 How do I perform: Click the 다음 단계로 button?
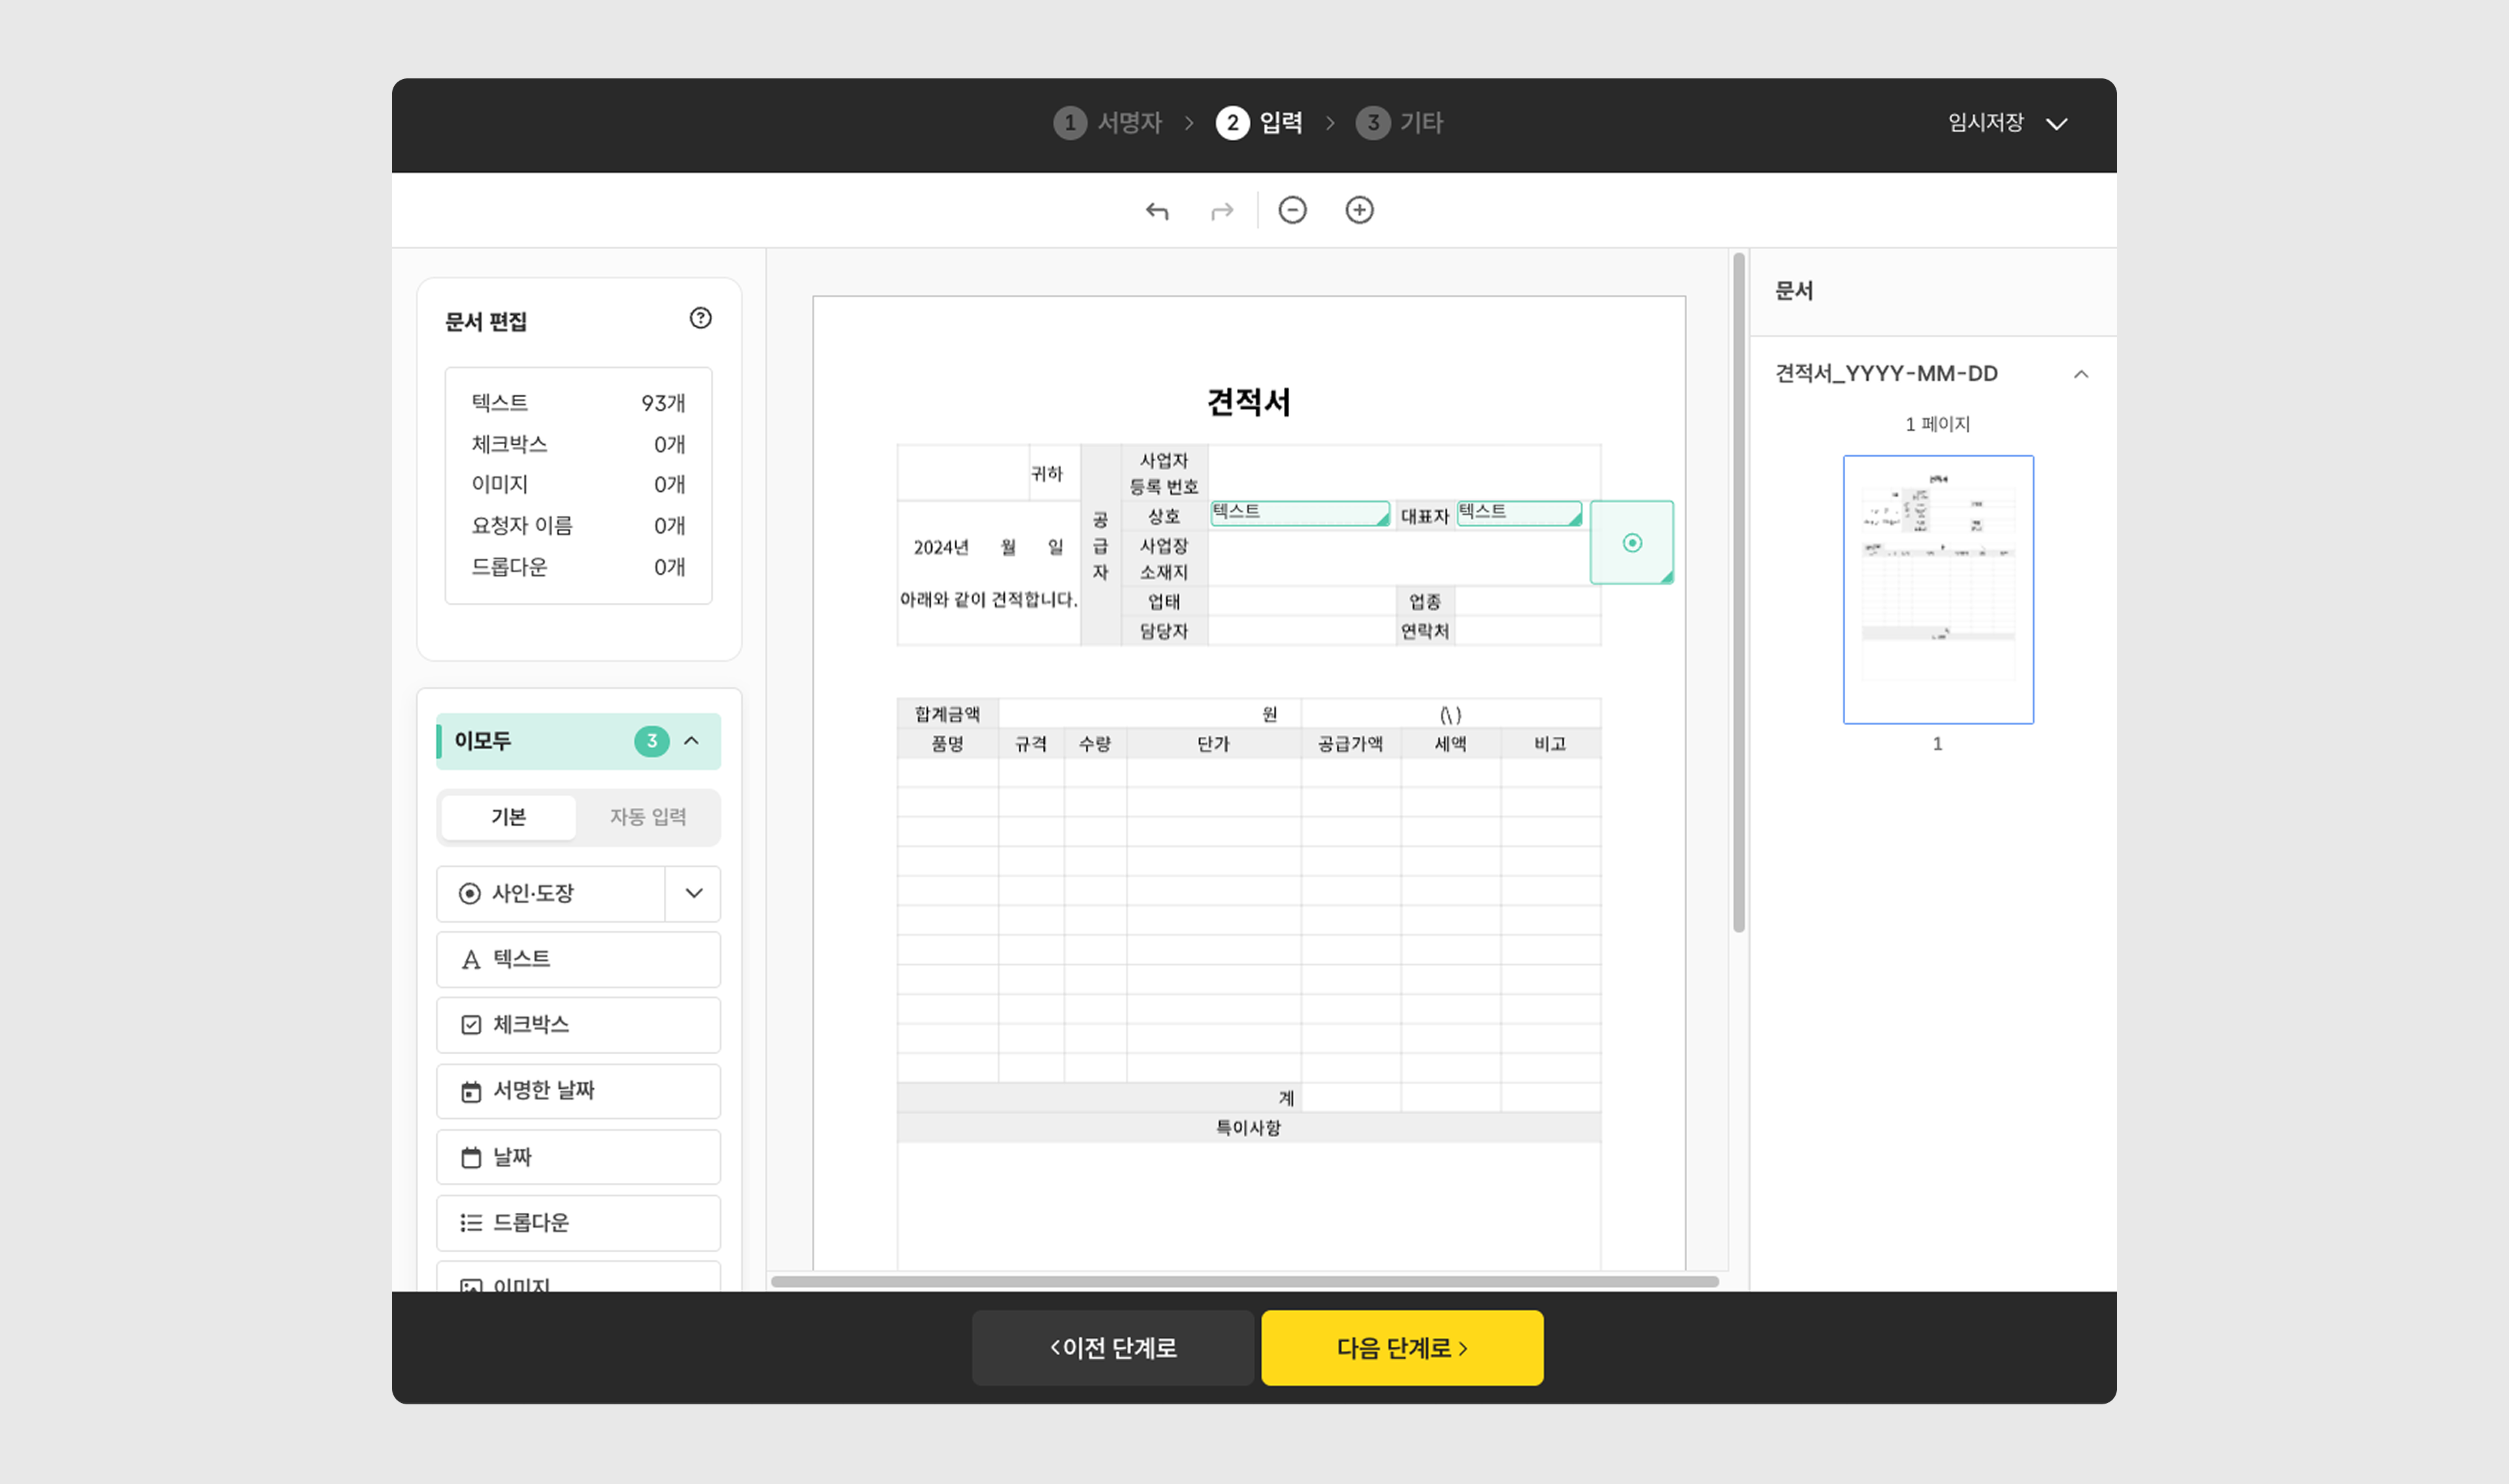(x=1402, y=1348)
